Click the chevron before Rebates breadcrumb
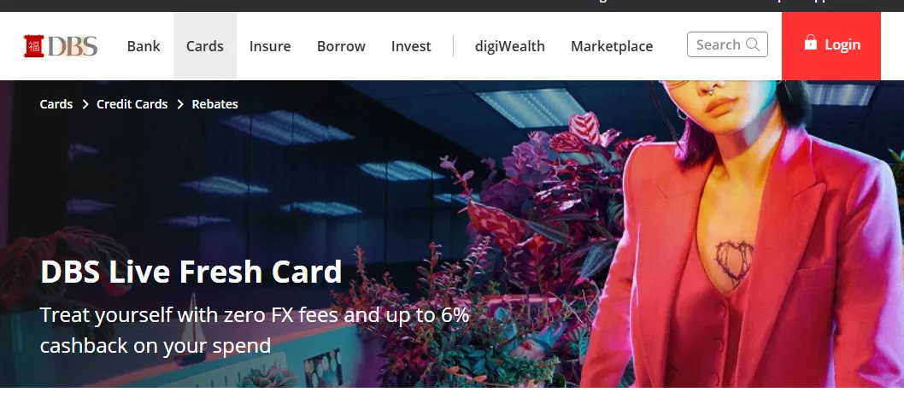 click(x=180, y=104)
